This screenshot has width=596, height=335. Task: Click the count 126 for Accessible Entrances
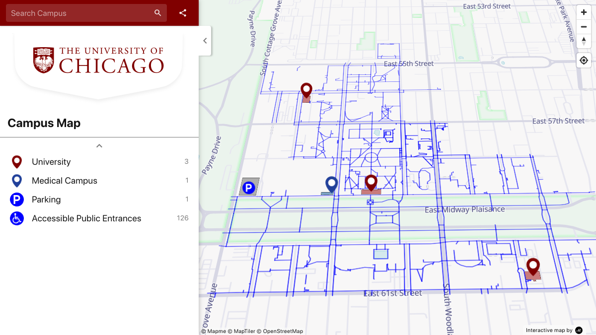click(183, 218)
